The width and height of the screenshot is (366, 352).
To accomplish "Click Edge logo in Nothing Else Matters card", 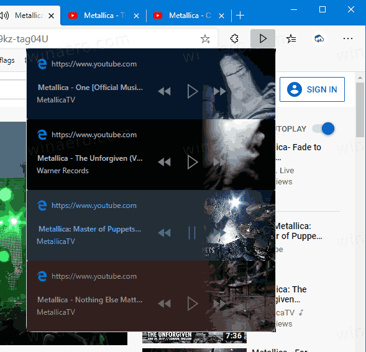I will coord(42,276).
